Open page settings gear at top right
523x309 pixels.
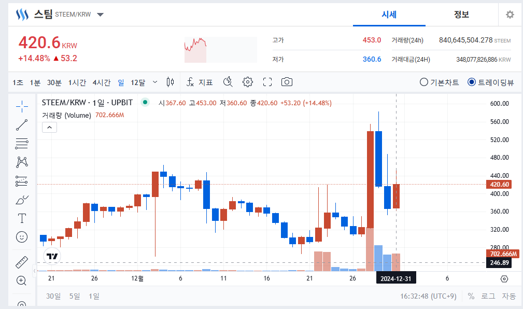510,15
